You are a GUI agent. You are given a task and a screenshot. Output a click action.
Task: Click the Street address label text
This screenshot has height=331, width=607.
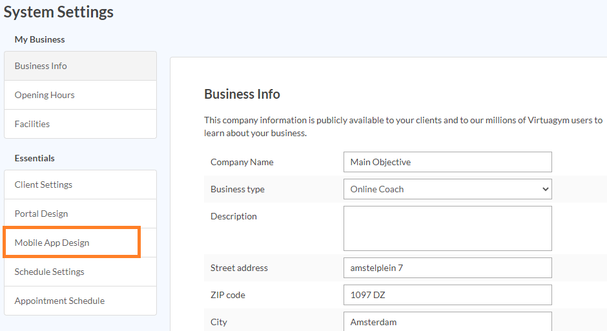click(239, 268)
